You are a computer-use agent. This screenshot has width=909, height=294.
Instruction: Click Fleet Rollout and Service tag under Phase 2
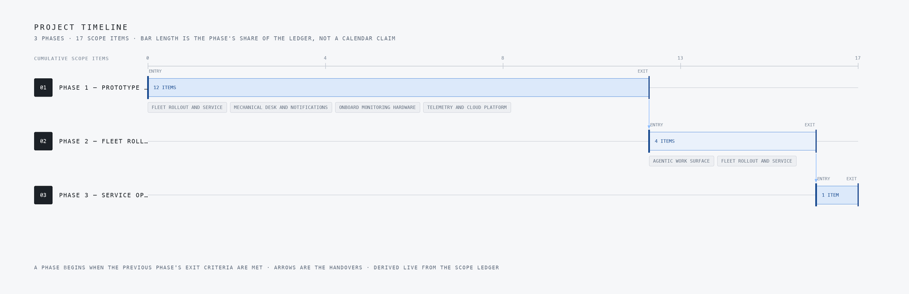[x=757, y=161]
